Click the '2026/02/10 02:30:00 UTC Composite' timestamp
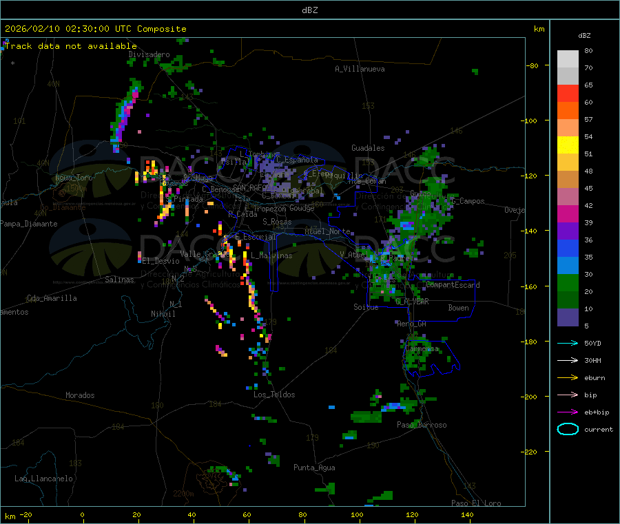Screen dimensions: 620x524 [x=95, y=29]
